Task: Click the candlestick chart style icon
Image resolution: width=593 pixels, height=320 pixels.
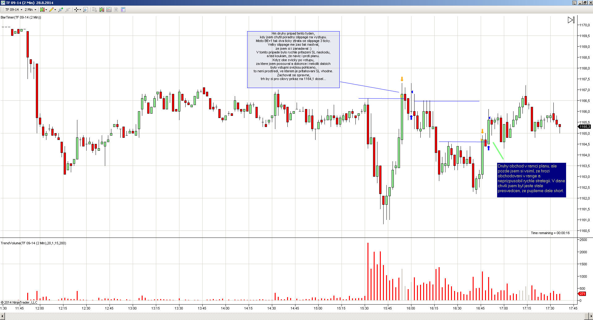Action: pos(42,10)
